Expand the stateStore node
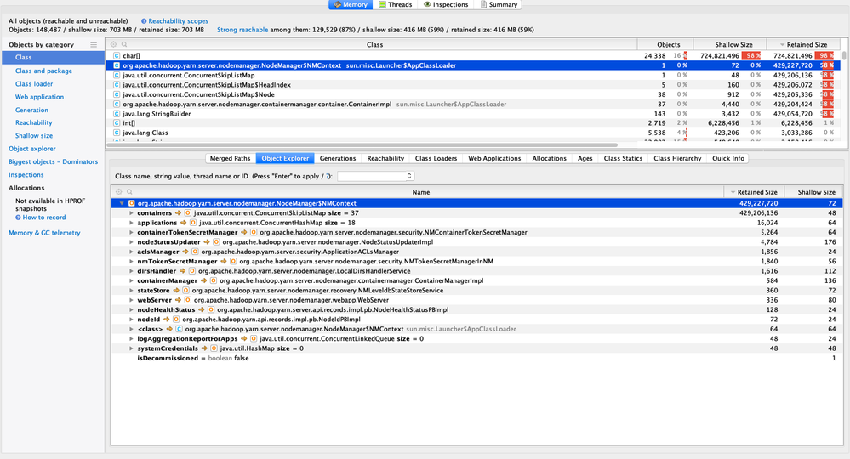Viewport: 850px width, 459px height. (x=131, y=291)
